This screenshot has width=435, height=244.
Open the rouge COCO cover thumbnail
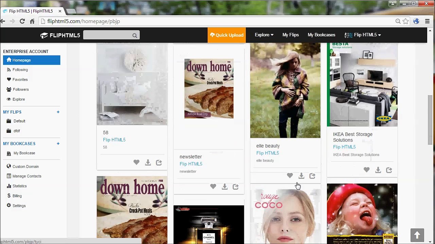(285, 217)
